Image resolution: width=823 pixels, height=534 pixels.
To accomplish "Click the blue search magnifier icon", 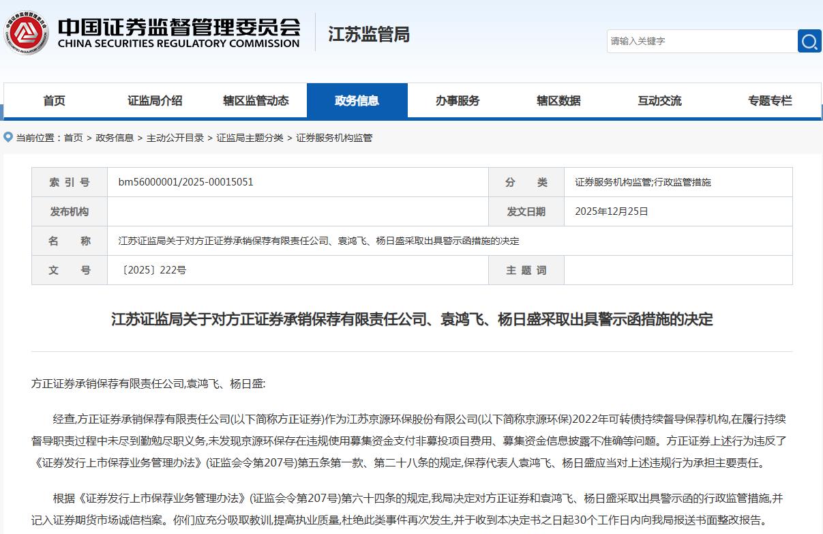I will (809, 41).
